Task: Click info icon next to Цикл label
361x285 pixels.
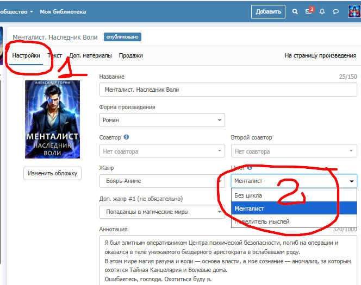Action: click(x=250, y=168)
